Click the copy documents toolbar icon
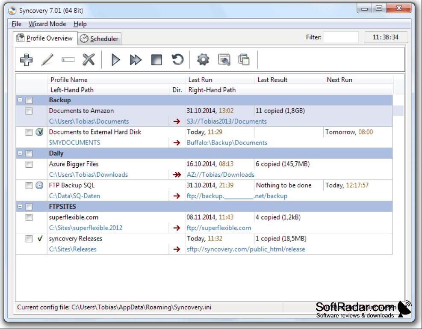The height and width of the screenshot is (329, 422). [244, 60]
